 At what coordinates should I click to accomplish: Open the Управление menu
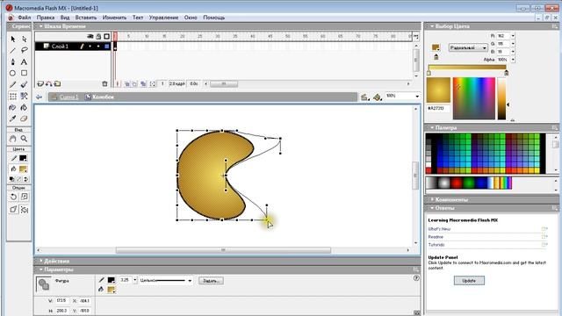pyautogui.click(x=164, y=18)
